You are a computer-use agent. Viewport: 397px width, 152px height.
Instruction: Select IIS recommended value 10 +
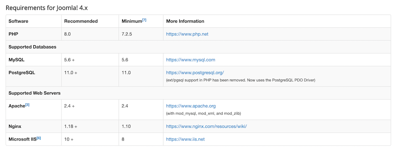click(68, 139)
